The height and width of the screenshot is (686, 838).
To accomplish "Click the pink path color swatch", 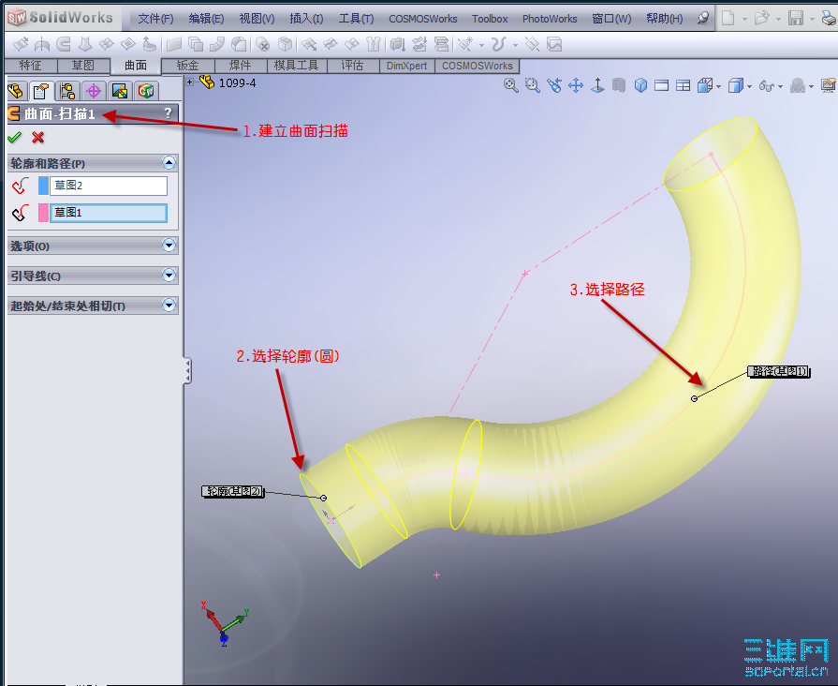I will tap(43, 213).
